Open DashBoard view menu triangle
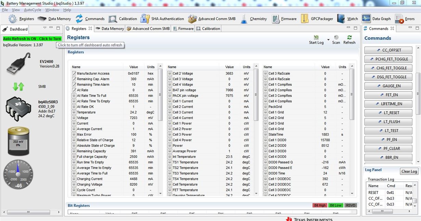The height and width of the screenshot is (221, 421). [45, 28]
